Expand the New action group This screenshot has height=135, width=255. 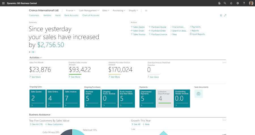tap(173, 34)
